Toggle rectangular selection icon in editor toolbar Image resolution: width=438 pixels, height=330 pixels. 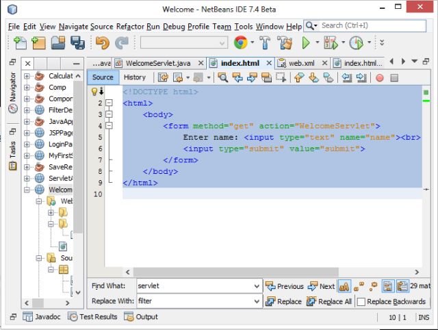(281, 77)
